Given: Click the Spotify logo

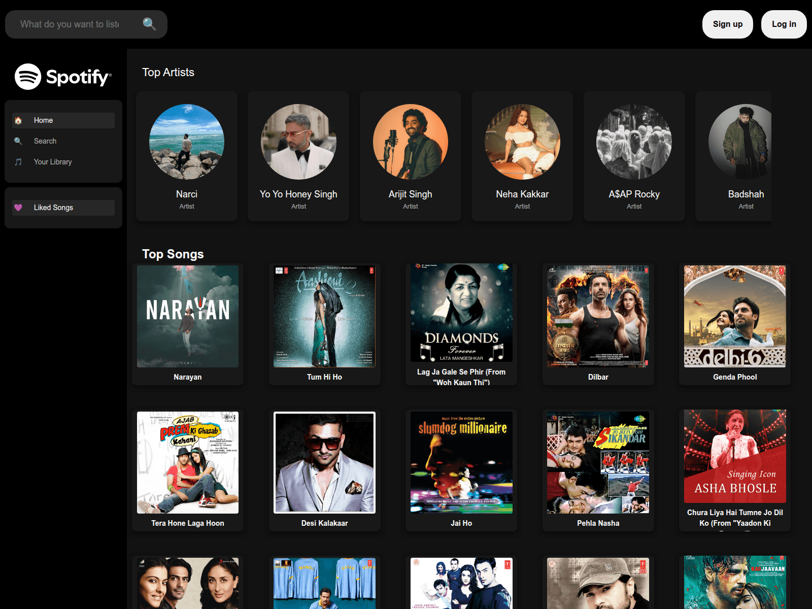Looking at the screenshot, I should [x=63, y=77].
